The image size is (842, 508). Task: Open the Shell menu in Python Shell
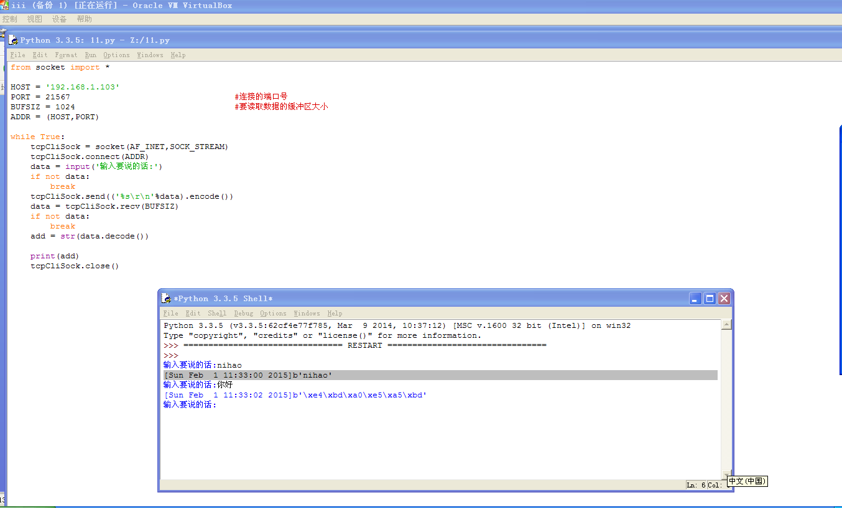pos(217,314)
